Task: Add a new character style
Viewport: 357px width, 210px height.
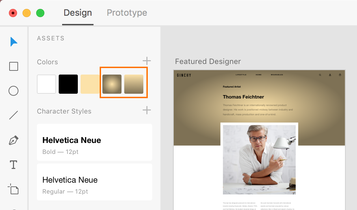Action: click(146, 110)
